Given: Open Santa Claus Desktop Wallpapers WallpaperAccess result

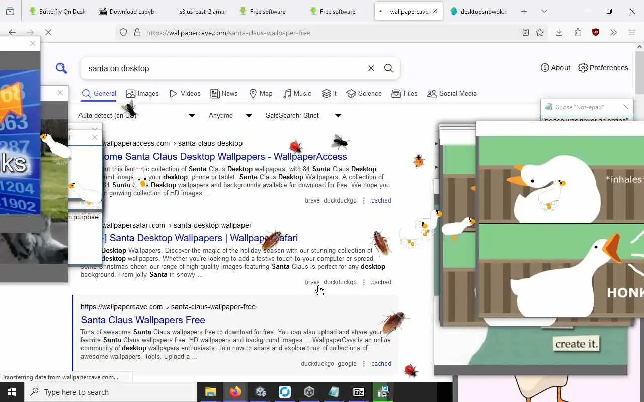Looking at the screenshot, I should coord(224,156).
